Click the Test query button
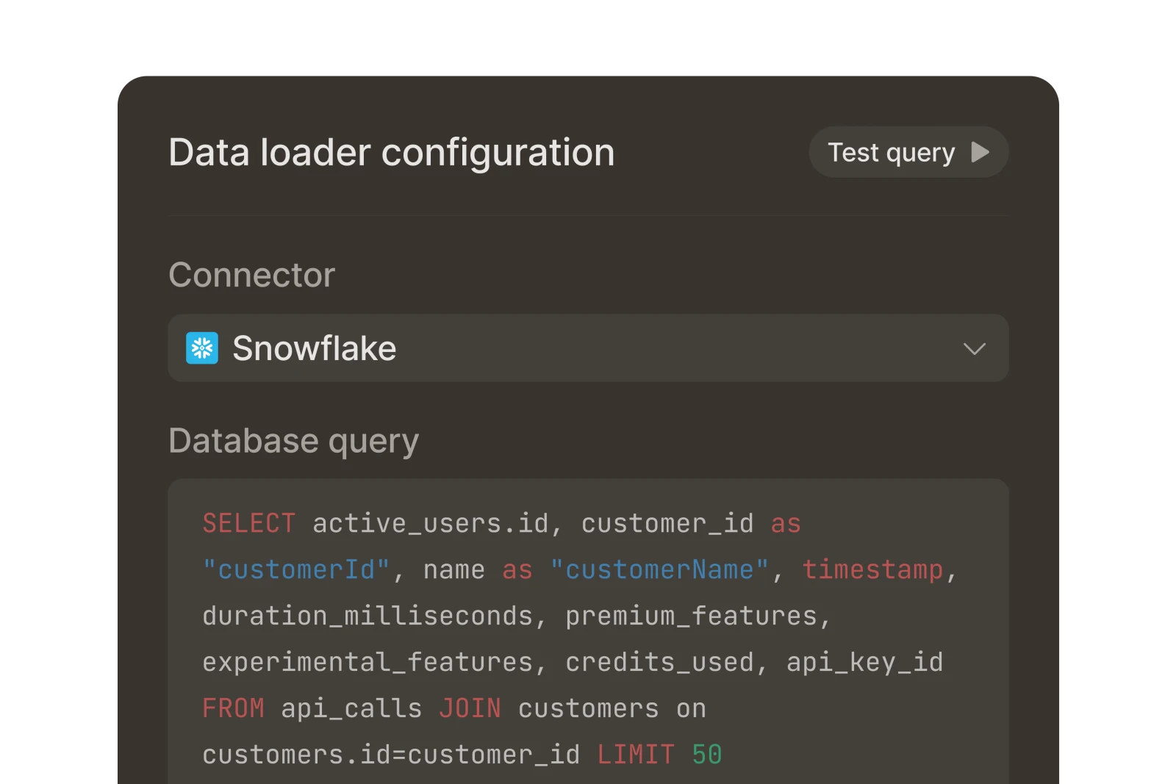Image resolution: width=1176 pixels, height=784 pixels. click(x=908, y=152)
